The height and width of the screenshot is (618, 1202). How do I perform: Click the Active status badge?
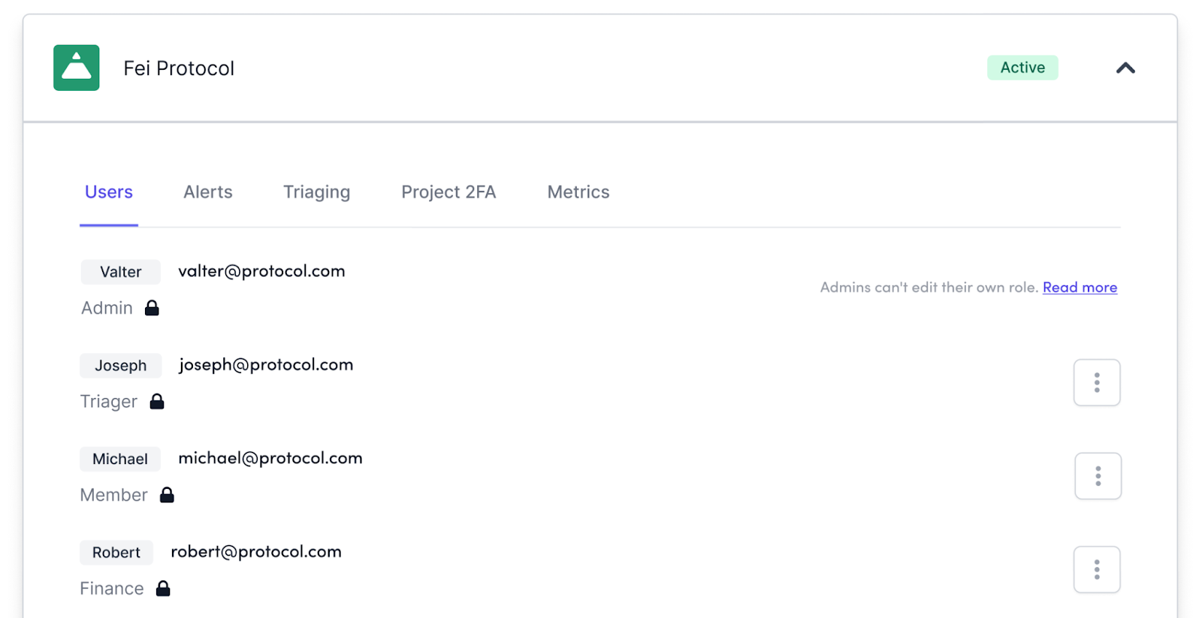[1022, 68]
